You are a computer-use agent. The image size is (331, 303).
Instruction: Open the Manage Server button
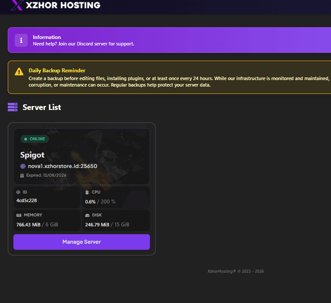[x=82, y=242]
